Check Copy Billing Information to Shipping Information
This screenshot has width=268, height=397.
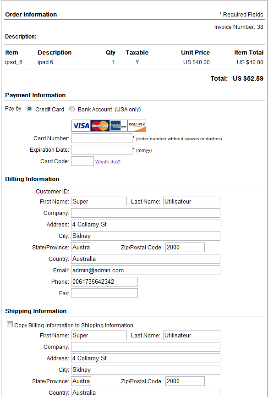10,325
